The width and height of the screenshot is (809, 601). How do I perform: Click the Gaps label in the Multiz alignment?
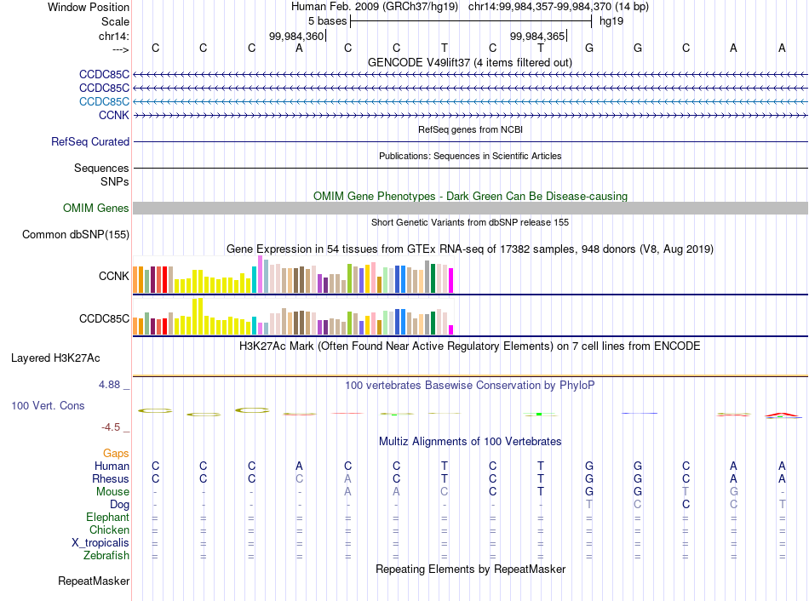tap(116, 453)
